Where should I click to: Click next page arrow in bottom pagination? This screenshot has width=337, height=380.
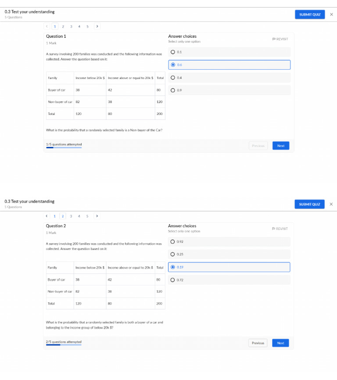(x=97, y=216)
